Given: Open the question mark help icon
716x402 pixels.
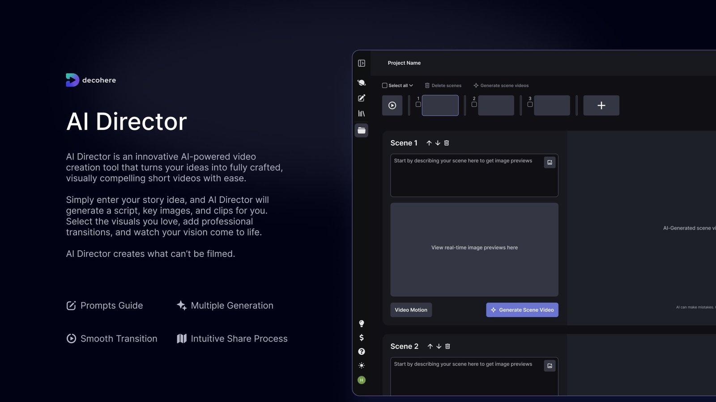Looking at the screenshot, I should coord(362,352).
